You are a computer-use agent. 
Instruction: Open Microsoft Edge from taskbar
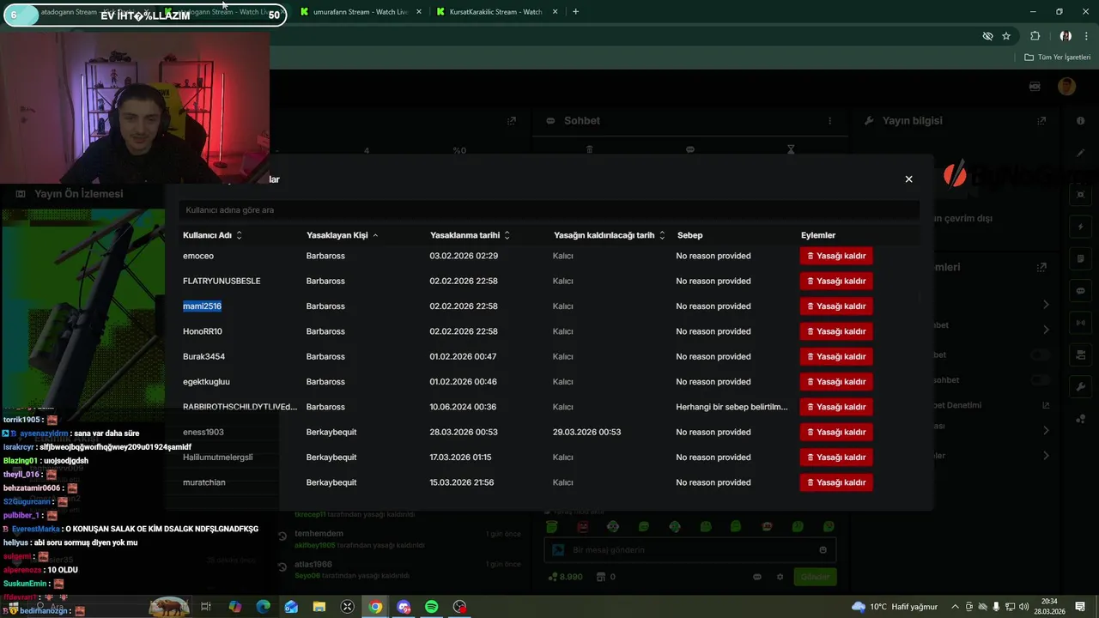tap(263, 607)
